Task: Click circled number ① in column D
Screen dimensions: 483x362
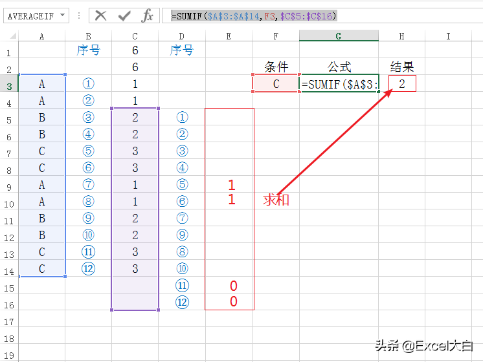Action: pyautogui.click(x=182, y=117)
